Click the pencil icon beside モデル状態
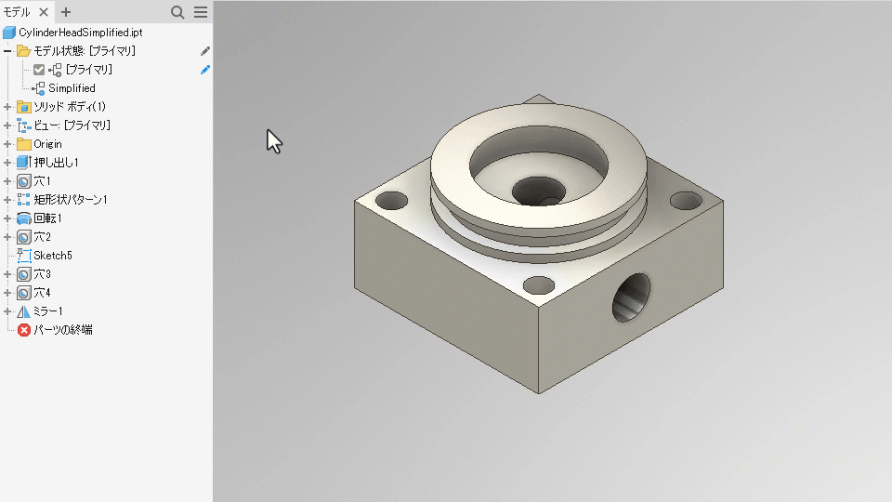Screen dimensions: 892x502 (x=204, y=51)
